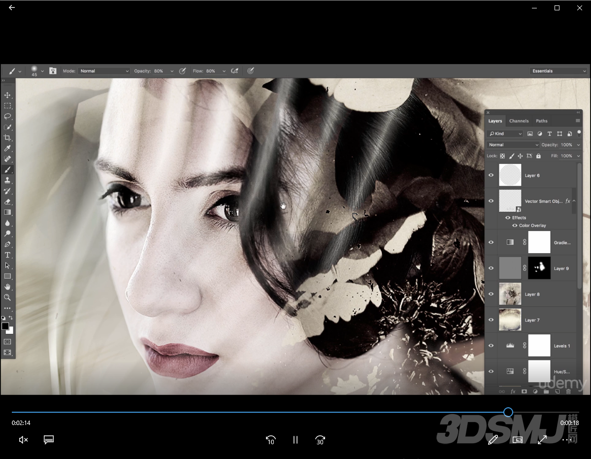Select the Type tool
This screenshot has width=591, height=459.
7,255
